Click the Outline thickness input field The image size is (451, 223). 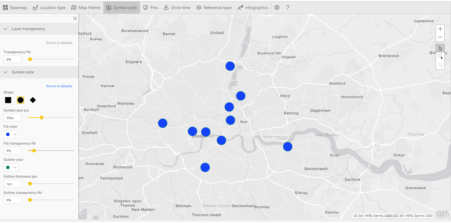click(x=12, y=184)
